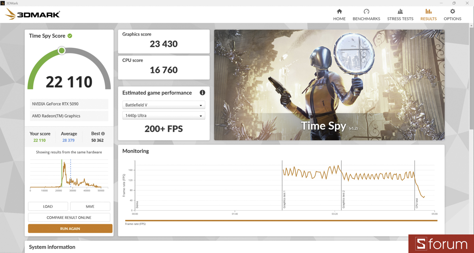Toggle the Frame rate (FPS) legend line
The height and width of the screenshot is (253, 474).
[281, 221]
